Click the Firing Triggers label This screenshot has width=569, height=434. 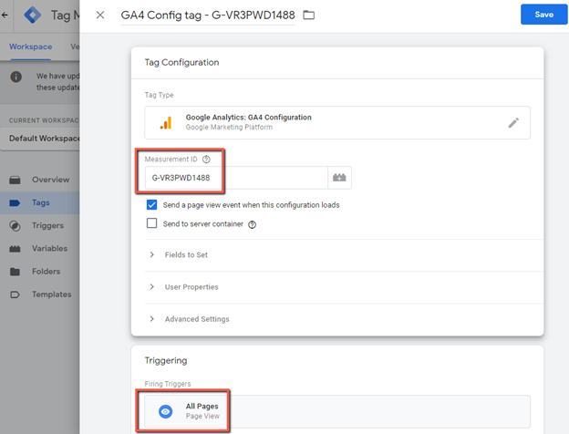point(168,384)
